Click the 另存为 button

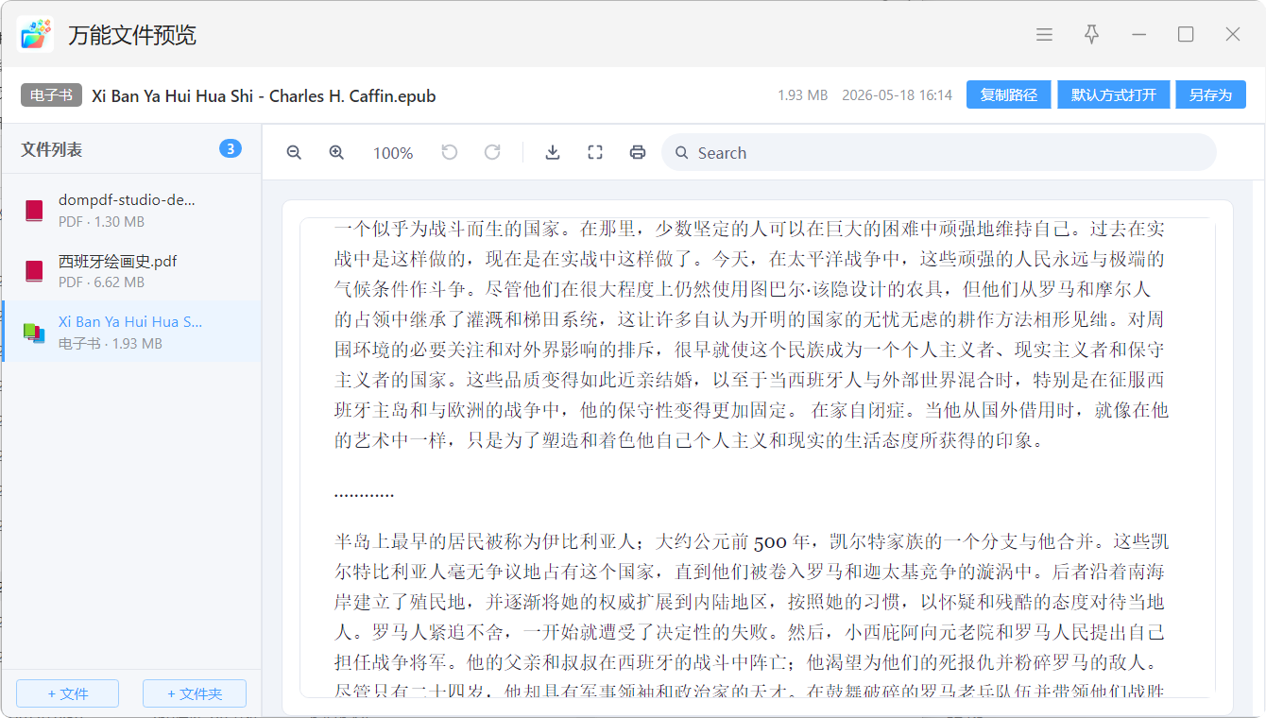coord(1210,94)
